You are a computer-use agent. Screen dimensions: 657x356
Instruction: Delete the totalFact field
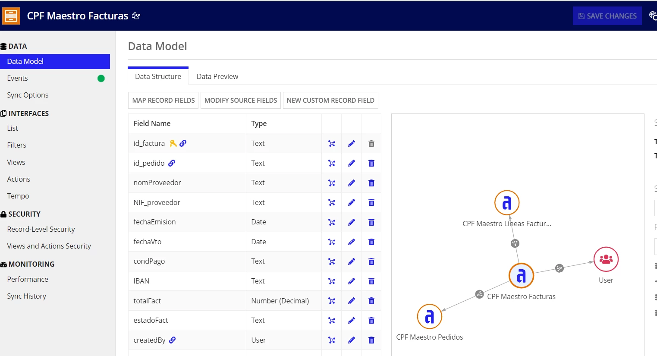[371, 301]
